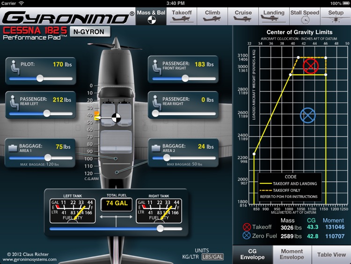
Task: Click the Wi-Fi status icon
Action: [x=21, y=3]
